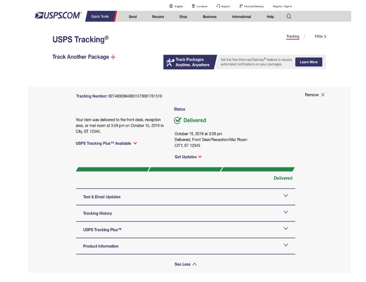The image size is (366, 282).
Task: Click the globe language icon
Action: 171,6
